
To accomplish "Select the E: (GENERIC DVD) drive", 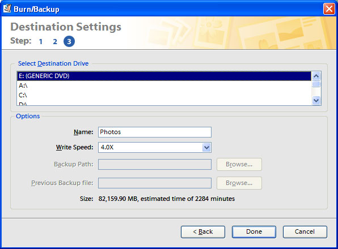I will [x=164, y=76].
